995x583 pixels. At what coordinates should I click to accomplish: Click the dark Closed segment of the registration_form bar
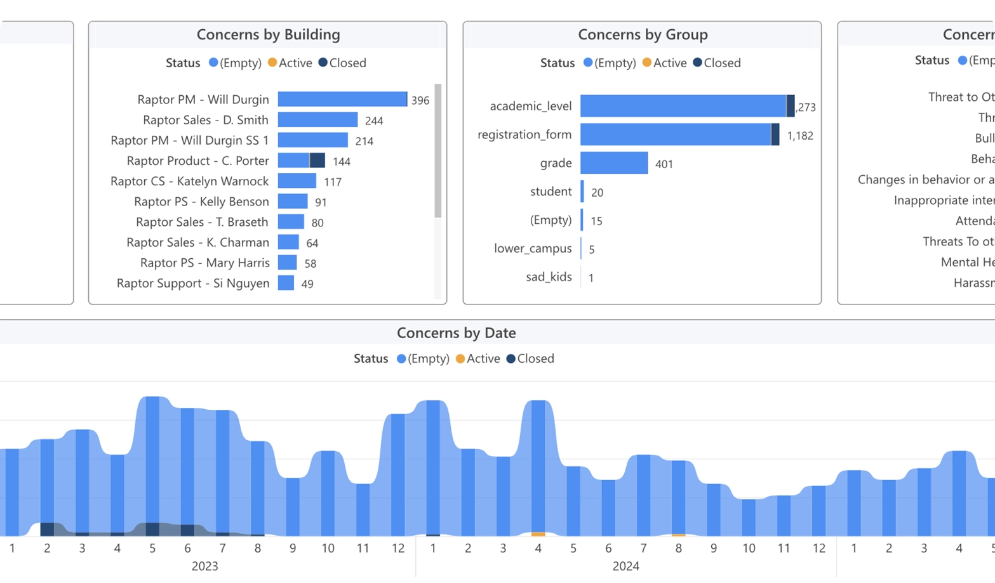(775, 134)
